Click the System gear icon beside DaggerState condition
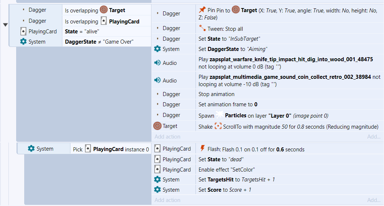This screenshot has height=206, width=384. coord(23,41)
